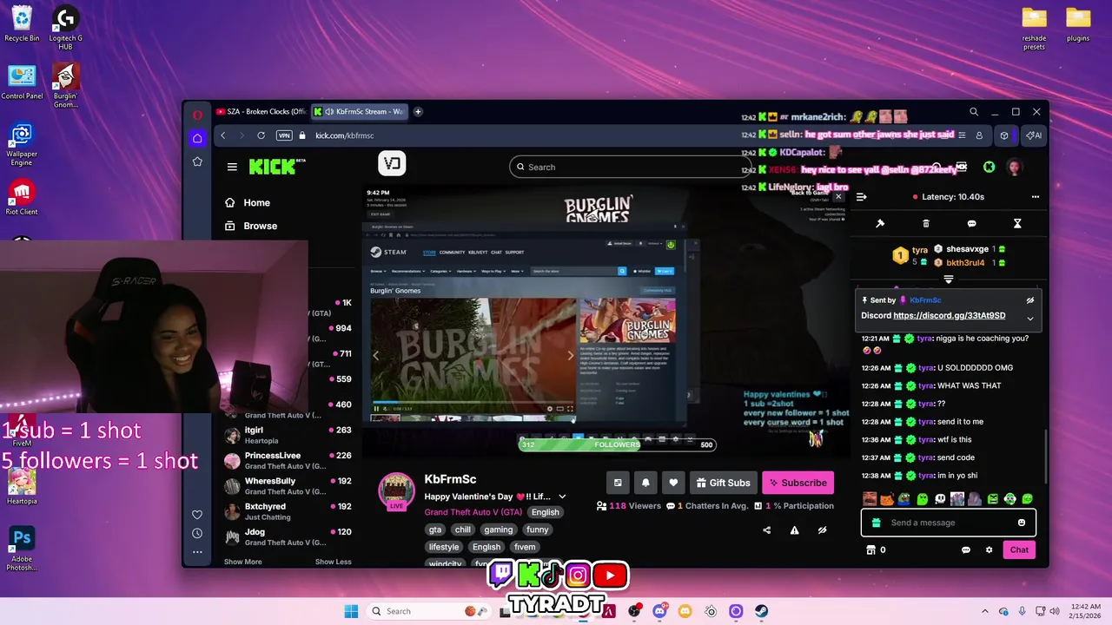Click the bell notification button for KbFrmSc
This screenshot has height=625, width=1112.
point(645,483)
